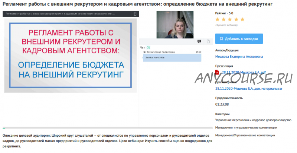This screenshot has height=153, width=297.
Task: Download the 28.11.2020 presentation PDF link
Action: click(x=244, y=72)
